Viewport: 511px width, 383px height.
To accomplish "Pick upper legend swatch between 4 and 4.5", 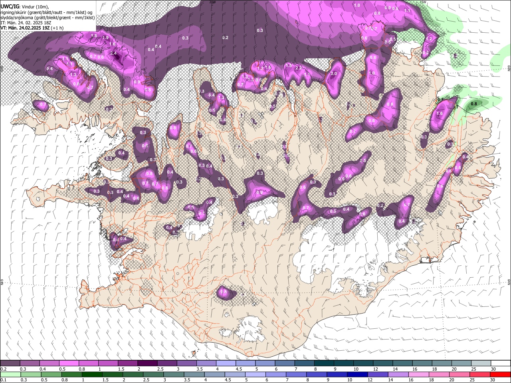I will (x=226, y=363).
